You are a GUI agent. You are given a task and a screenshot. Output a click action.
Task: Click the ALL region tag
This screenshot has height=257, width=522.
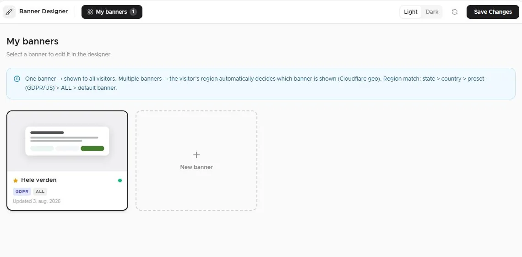point(40,191)
